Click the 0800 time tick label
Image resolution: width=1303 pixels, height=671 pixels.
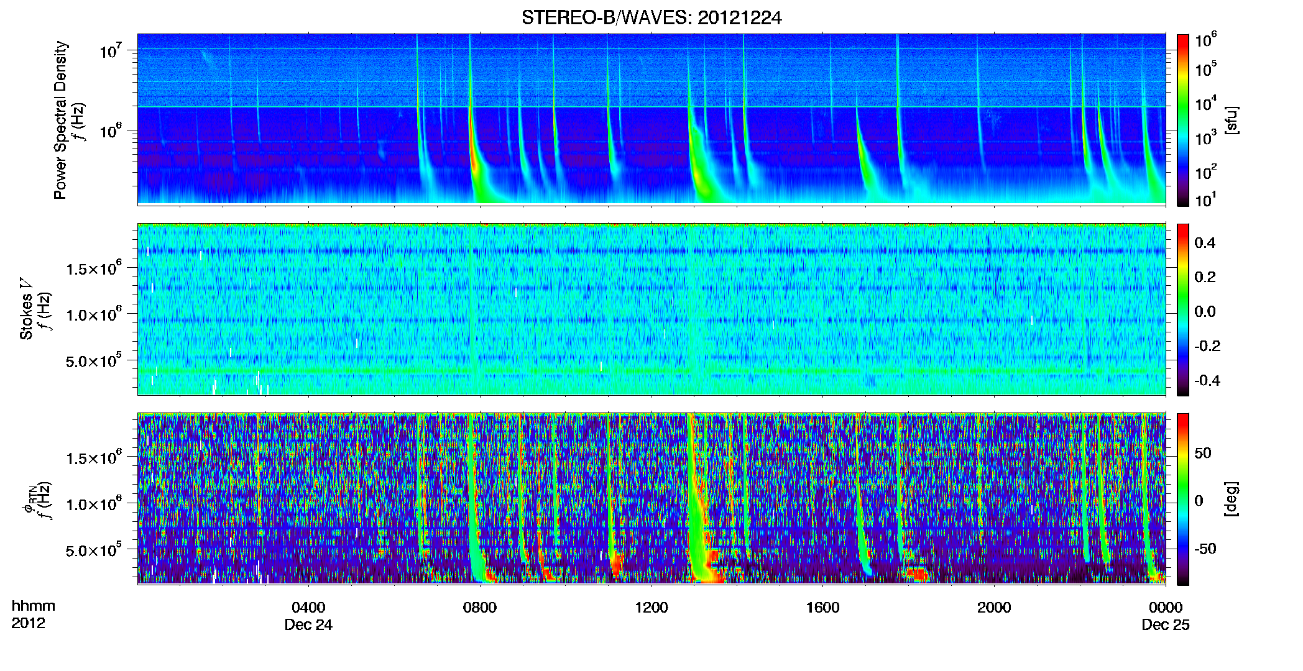pos(480,608)
